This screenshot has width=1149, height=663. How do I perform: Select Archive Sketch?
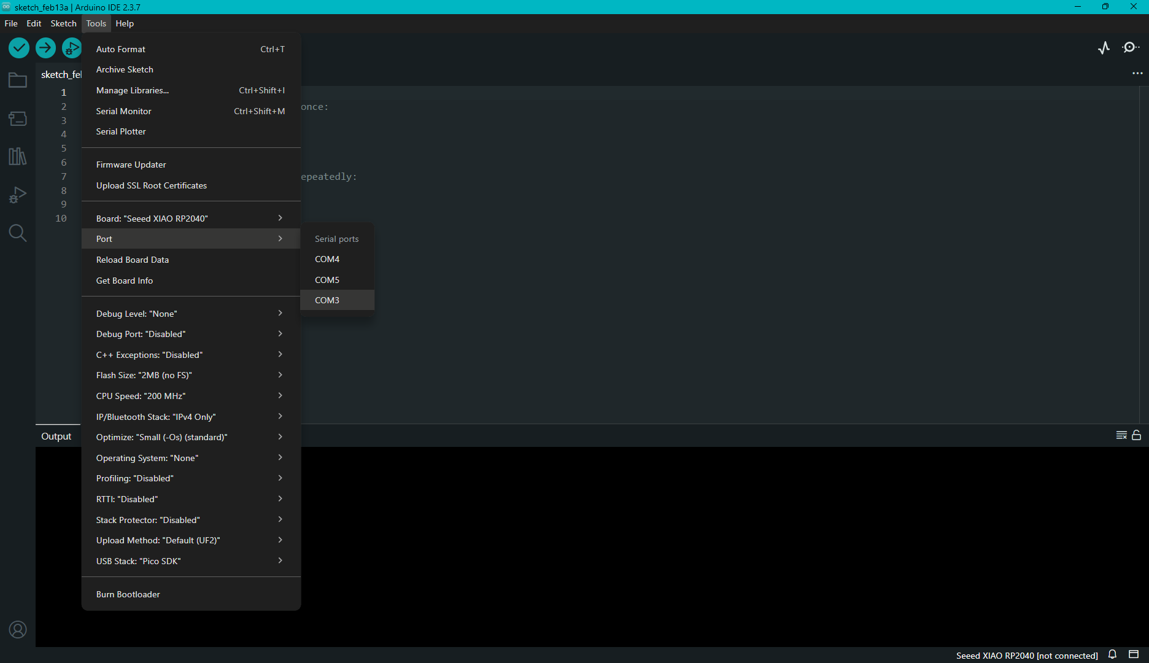point(191,69)
